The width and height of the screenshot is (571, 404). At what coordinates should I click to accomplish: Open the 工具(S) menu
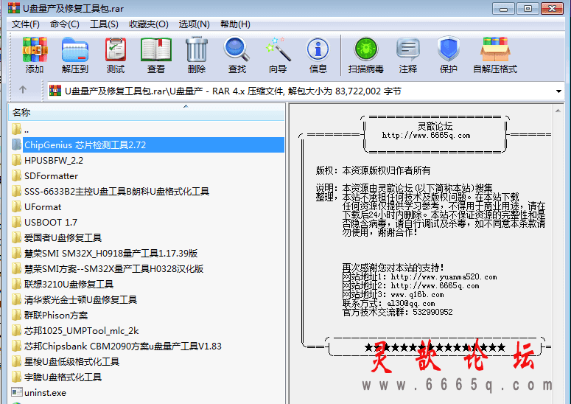coord(104,24)
